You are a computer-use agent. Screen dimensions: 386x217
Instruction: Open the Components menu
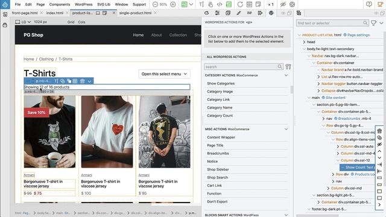coord(60,4)
